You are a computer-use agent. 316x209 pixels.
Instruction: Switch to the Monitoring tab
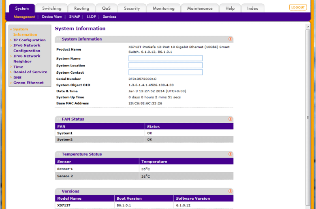click(x=163, y=8)
